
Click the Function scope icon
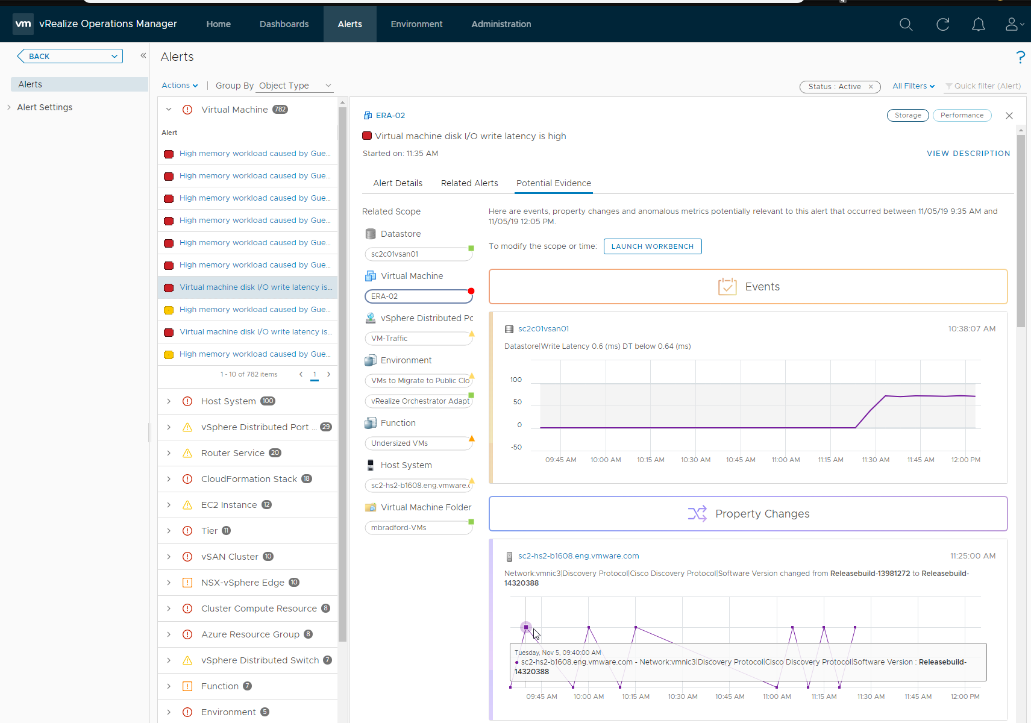tap(371, 423)
